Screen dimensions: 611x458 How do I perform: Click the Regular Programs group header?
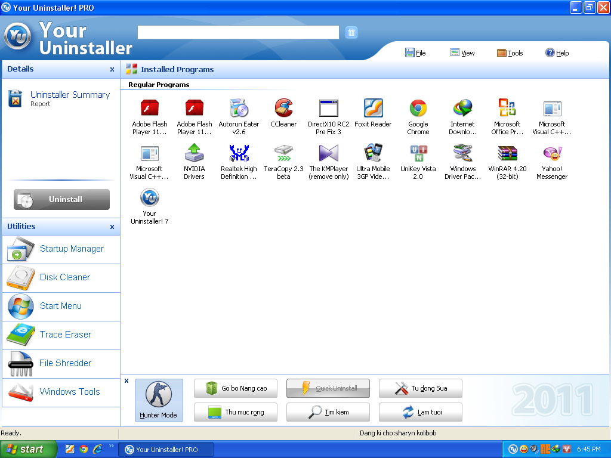159,85
